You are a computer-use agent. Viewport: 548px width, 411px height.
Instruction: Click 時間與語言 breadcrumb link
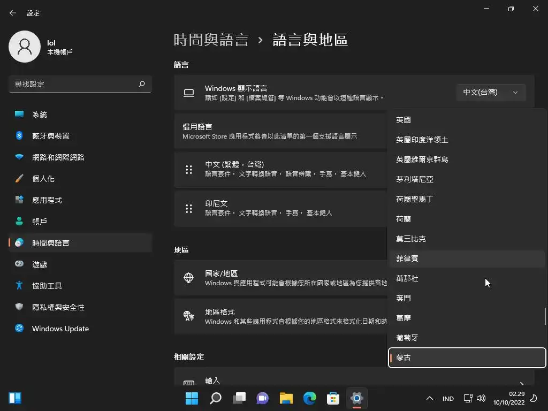(x=211, y=40)
